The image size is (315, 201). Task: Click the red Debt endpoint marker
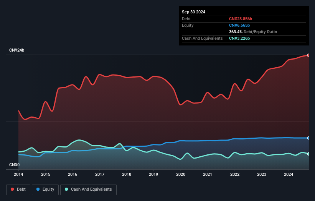click(x=308, y=55)
